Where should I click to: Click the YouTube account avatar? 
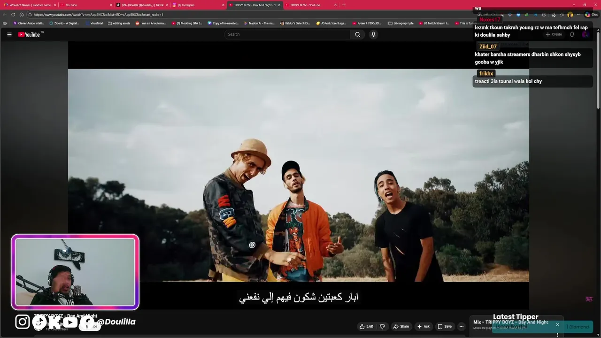(586, 34)
